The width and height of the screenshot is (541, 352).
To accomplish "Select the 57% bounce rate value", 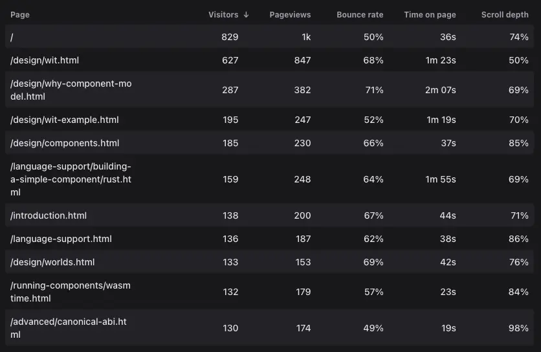I will click(x=373, y=292).
